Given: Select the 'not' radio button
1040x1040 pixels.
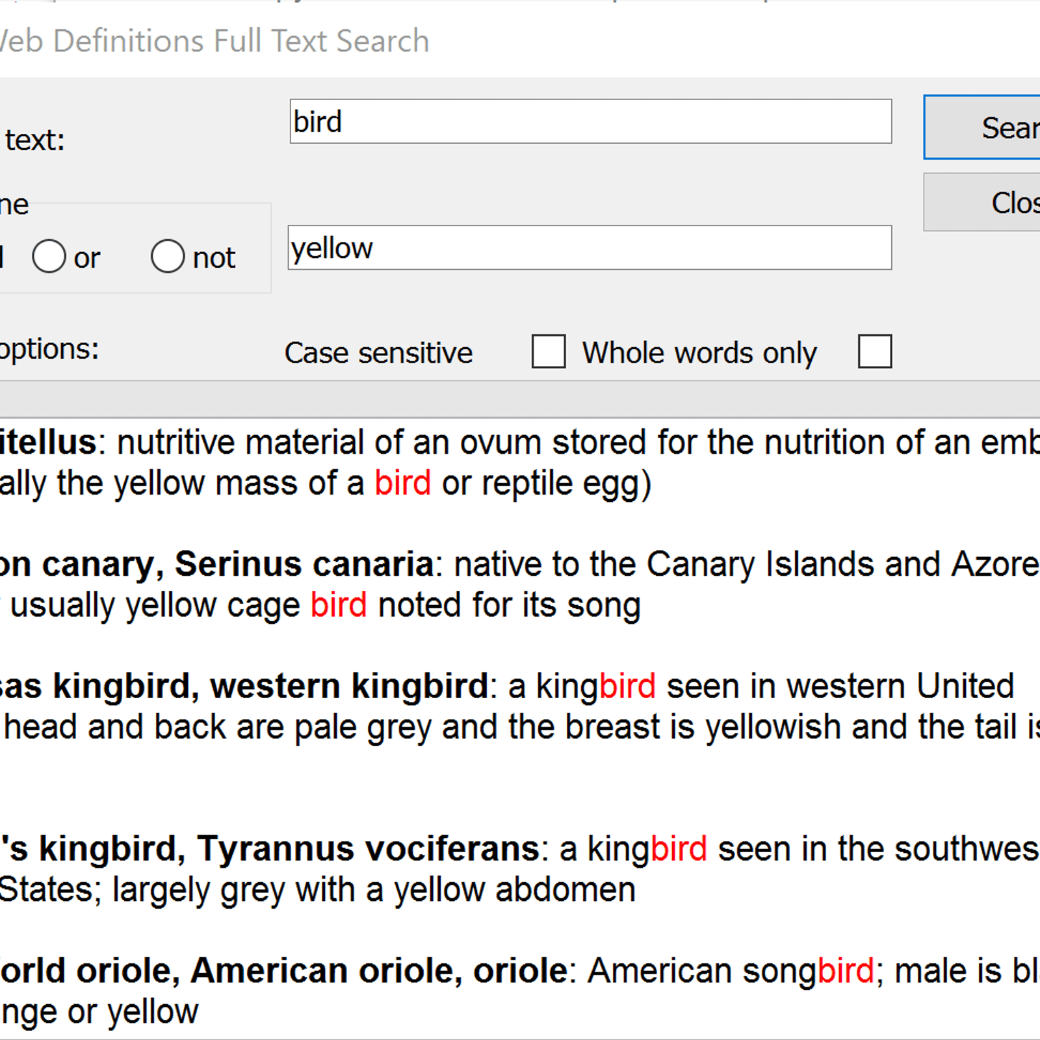Looking at the screenshot, I should 168,256.
